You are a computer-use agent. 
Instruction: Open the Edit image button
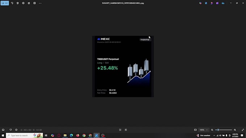click(x=5, y=3)
